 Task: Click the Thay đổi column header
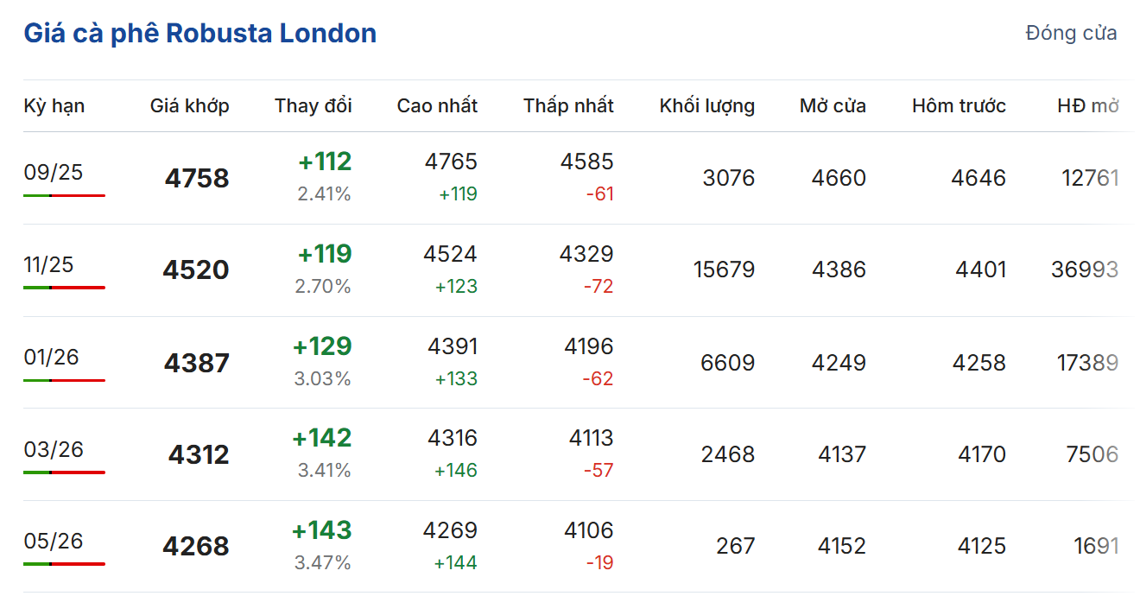(x=313, y=105)
